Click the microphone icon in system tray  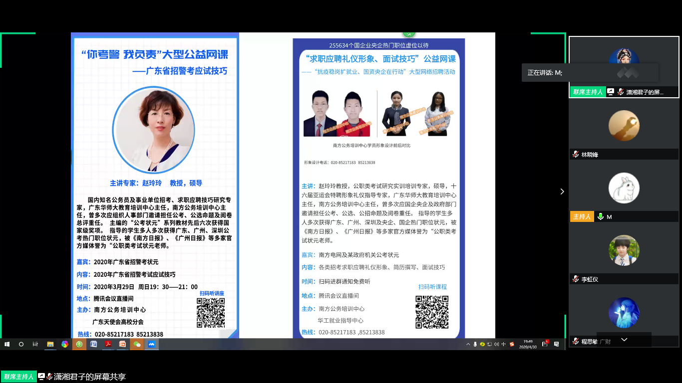(475, 344)
